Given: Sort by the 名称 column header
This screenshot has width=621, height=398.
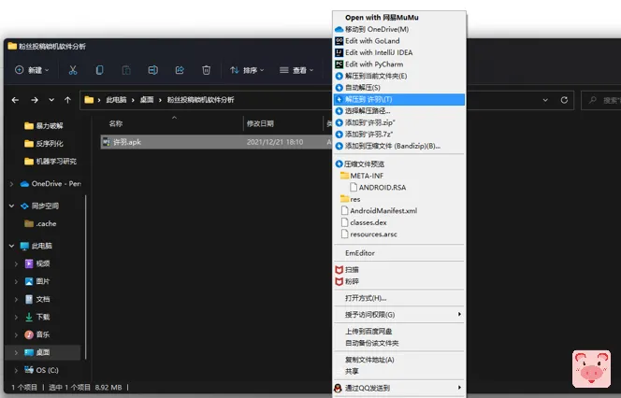Looking at the screenshot, I should point(116,124).
